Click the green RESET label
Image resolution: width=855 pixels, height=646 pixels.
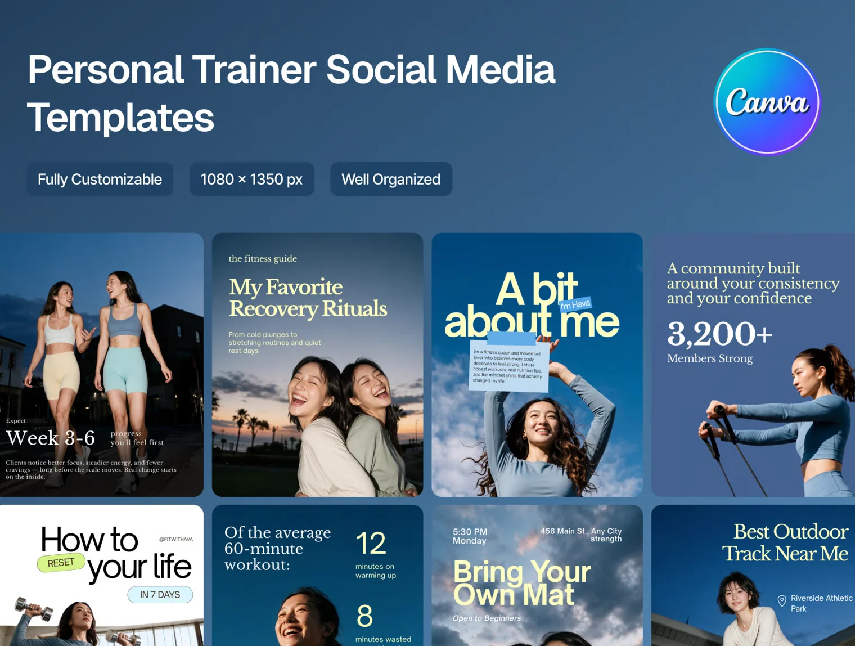(61, 563)
